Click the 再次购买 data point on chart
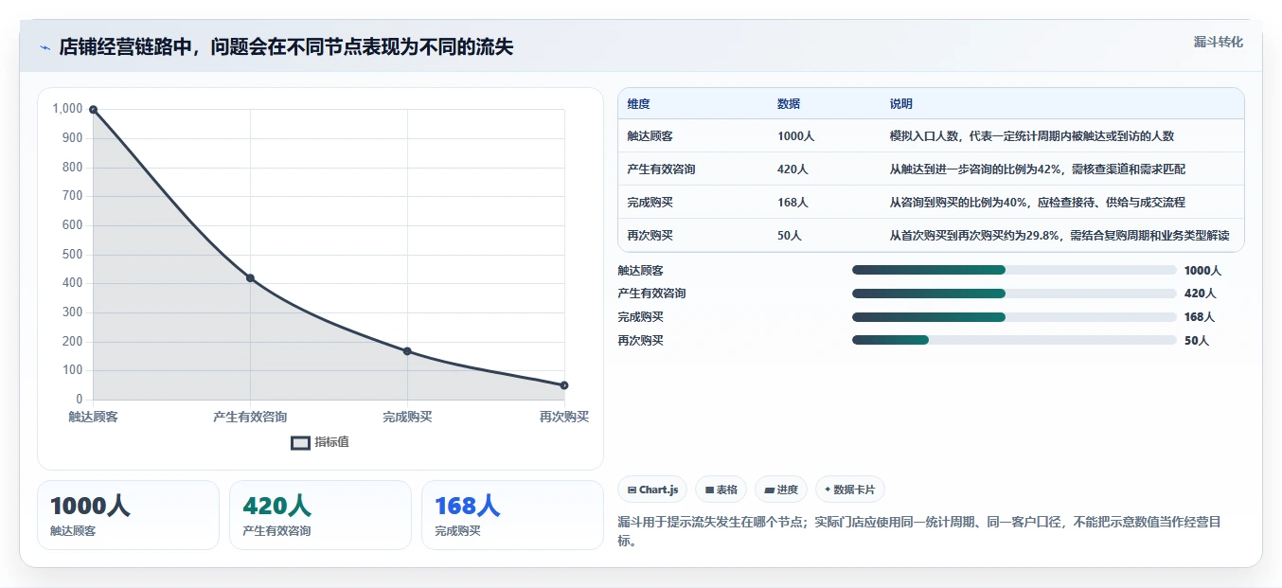The width and height of the screenshot is (1282, 588). (564, 385)
